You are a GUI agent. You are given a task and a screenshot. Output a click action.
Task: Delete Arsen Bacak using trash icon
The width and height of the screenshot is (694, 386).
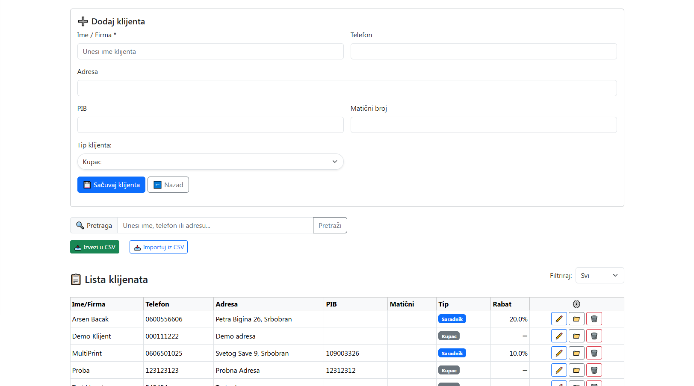(594, 319)
